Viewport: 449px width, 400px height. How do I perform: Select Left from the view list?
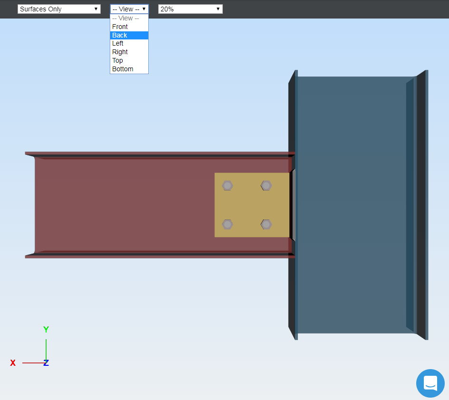[129, 44]
